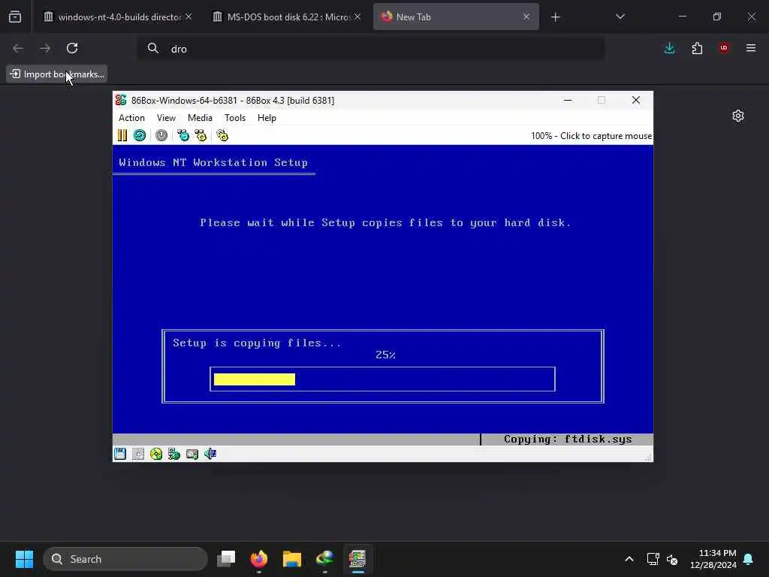Viewport: 769px width, 577px height.
Task: Click the empty second drive status icon
Action: pos(138,454)
